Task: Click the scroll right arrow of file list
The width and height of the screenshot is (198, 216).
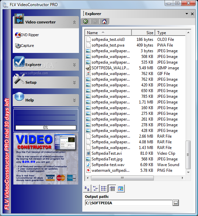Action: pyautogui.click(x=183, y=178)
